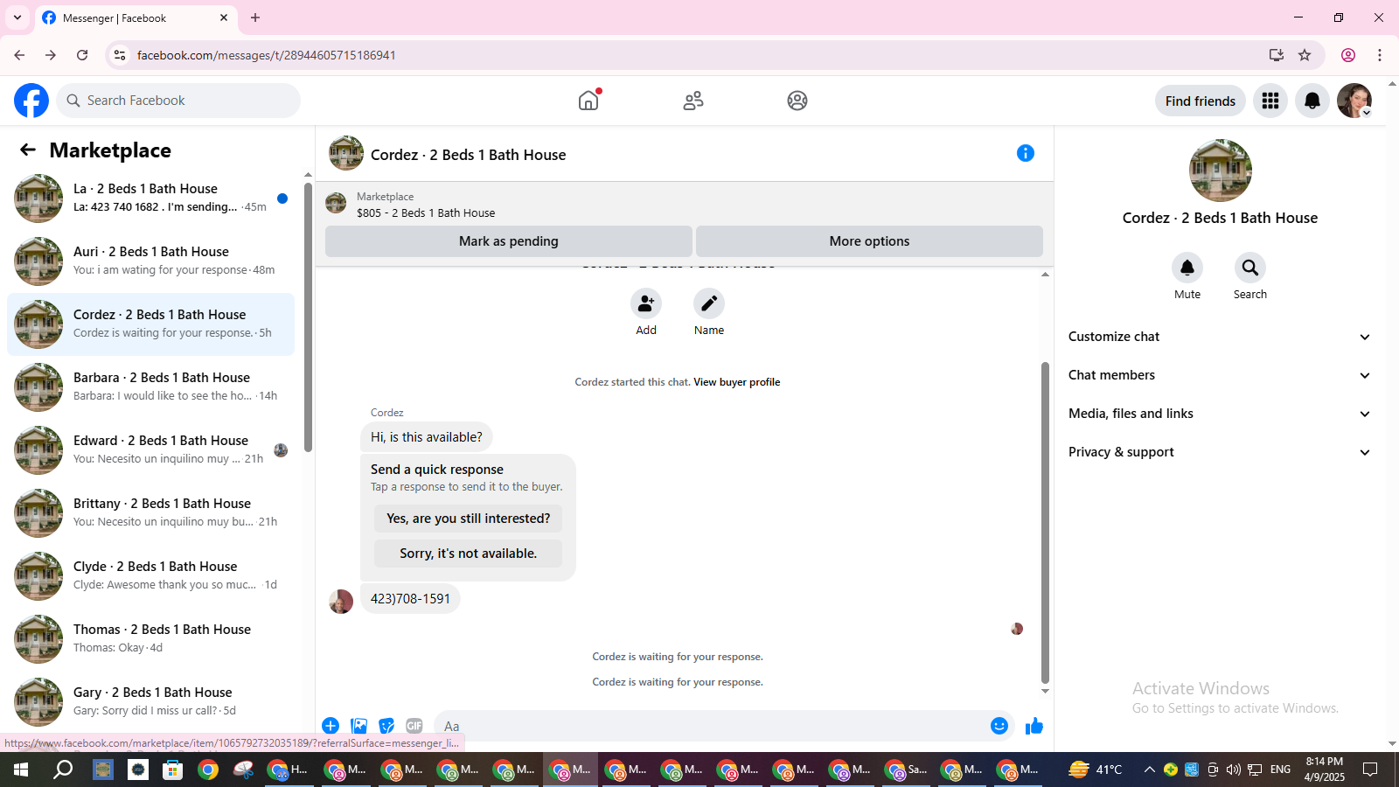The image size is (1399, 787).
Task: Choose a GIF with the GIF icon
Action: tap(414, 726)
